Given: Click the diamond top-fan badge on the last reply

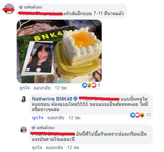Looking at the screenshot, I should [33, 128].
